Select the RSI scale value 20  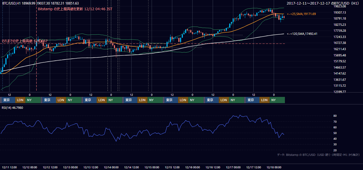click(335, 150)
